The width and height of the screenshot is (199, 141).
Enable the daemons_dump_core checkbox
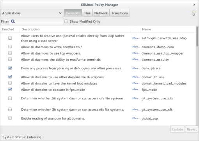[x=10, y=47]
